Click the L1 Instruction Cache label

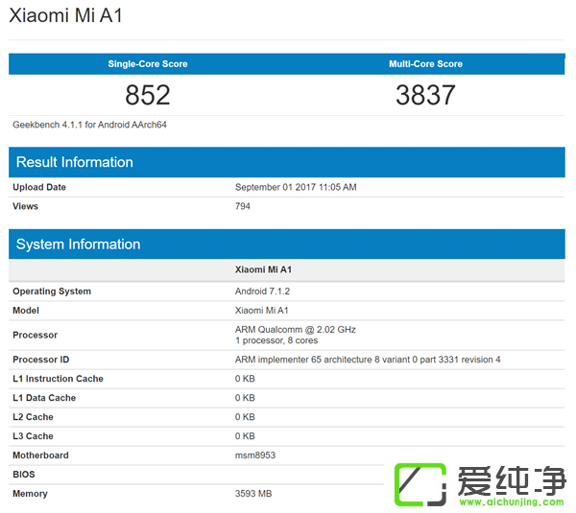click(58, 379)
